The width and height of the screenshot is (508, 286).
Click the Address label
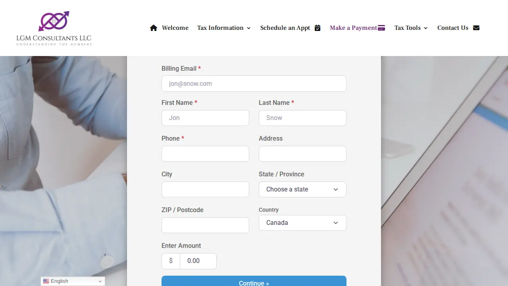271,138
